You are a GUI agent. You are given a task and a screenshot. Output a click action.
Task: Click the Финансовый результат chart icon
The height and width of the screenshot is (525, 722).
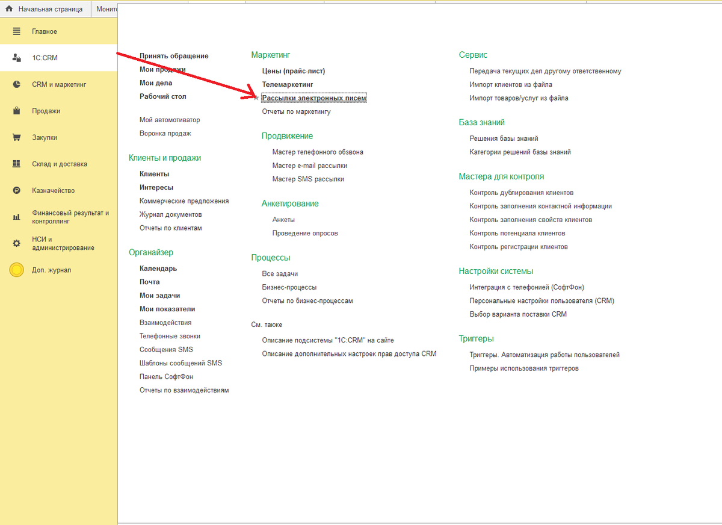click(x=17, y=217)
